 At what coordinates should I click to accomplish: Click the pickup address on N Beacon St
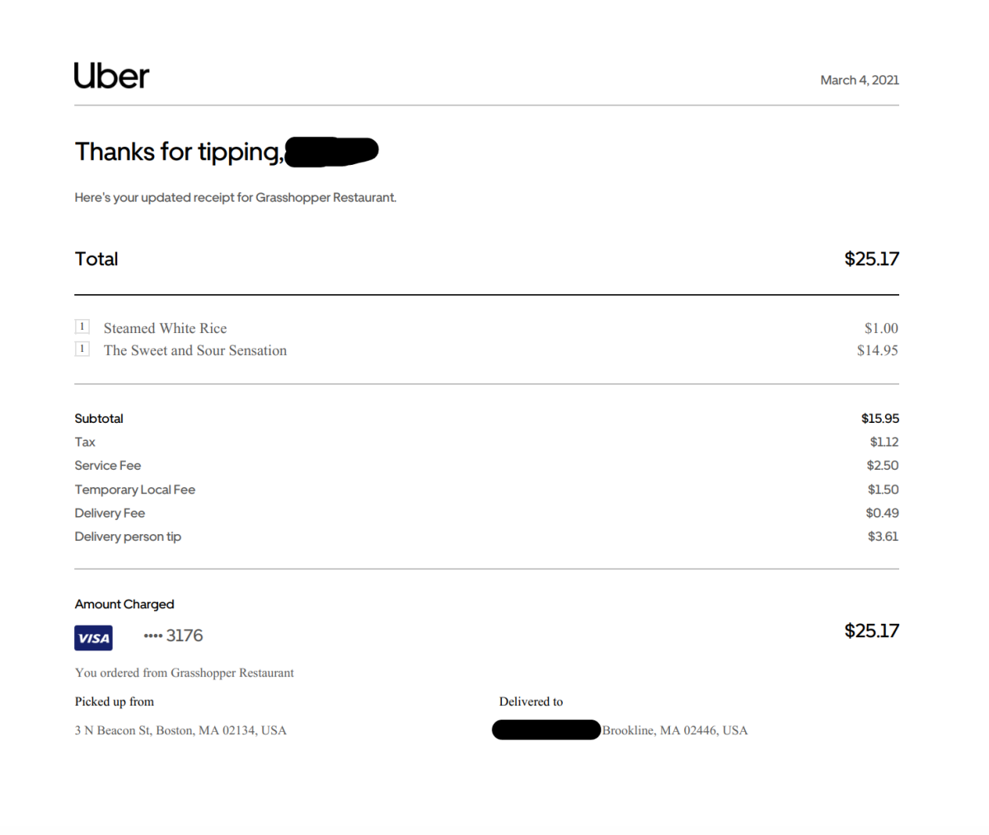(x=180, y=730)
